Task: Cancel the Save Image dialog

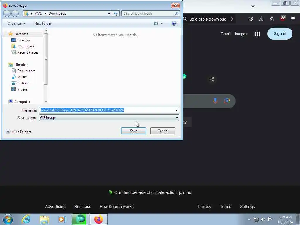Action: [x=163, y=131]
